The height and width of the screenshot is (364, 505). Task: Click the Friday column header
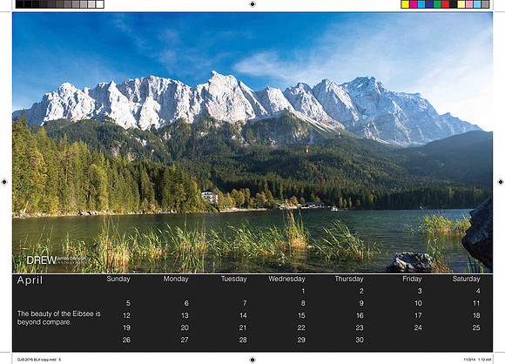click(x=412, y=279)
